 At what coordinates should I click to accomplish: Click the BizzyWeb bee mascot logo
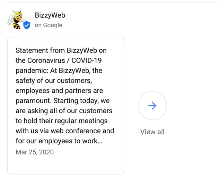coord(17,20)
